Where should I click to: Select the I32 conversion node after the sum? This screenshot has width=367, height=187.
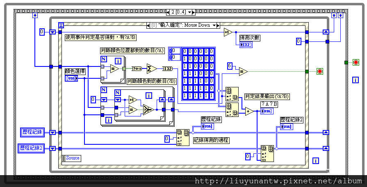point(168,68)
